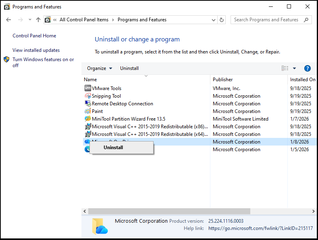
Task: Click the scroll right arrow
Action: click(313, 211)
